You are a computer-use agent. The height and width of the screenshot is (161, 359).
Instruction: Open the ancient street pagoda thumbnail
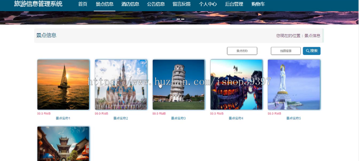pos(63,144)
